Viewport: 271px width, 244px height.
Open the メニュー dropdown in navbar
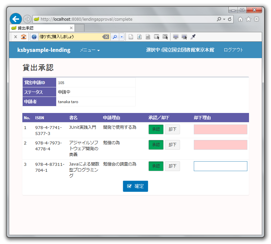(x=90, y=50)
